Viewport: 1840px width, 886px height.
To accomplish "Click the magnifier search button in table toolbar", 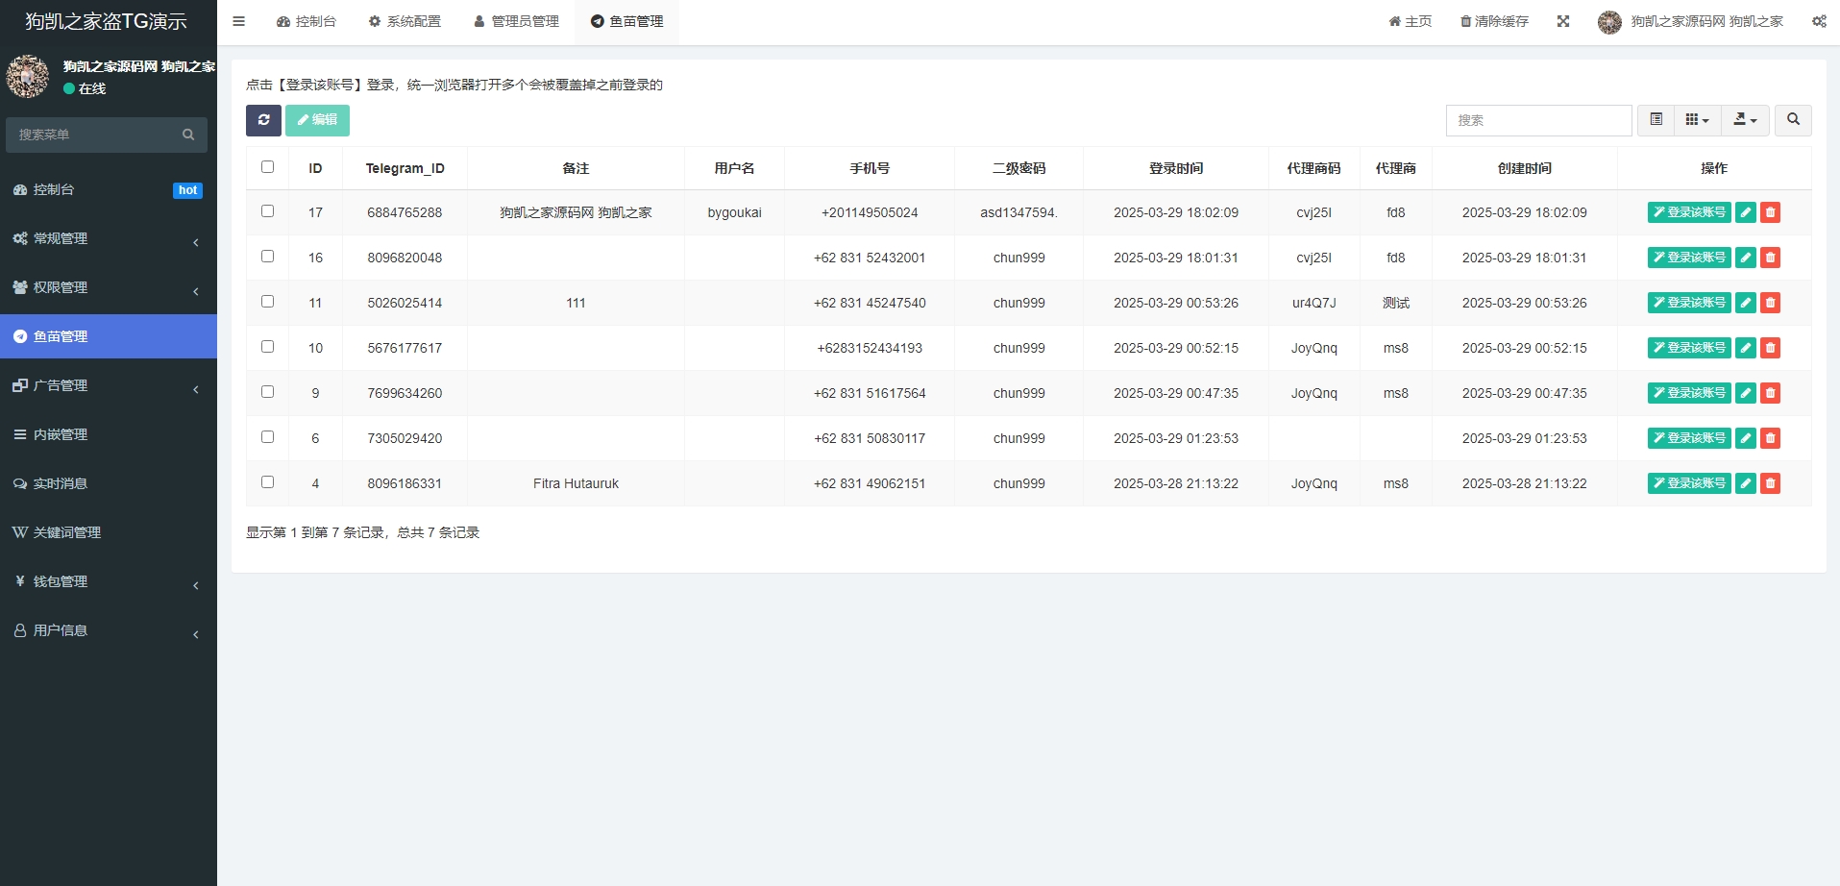I will pyautogui.click(x=1793, y=120).
